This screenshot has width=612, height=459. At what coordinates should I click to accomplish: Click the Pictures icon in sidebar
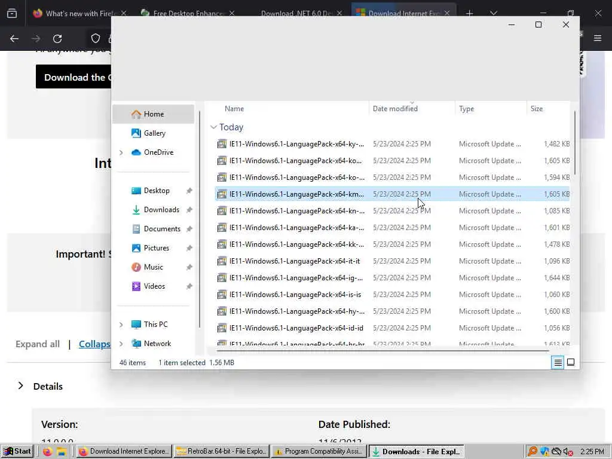click(x=136, y=248)
